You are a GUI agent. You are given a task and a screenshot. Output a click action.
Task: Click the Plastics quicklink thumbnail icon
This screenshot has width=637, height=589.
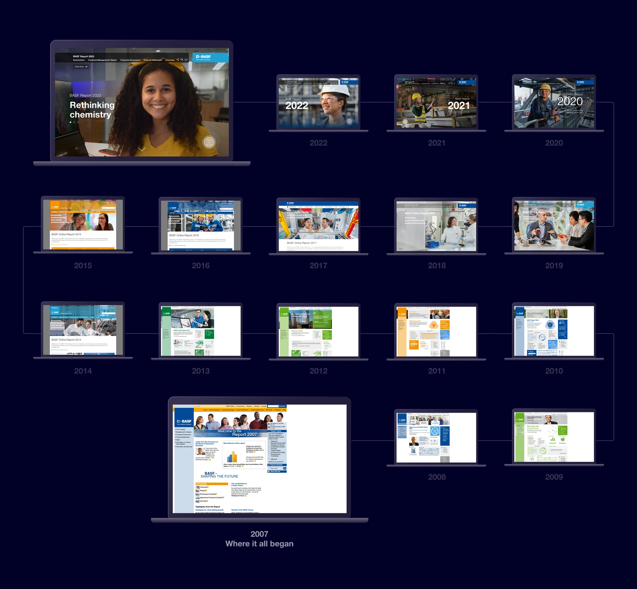[x=198, y=491]
